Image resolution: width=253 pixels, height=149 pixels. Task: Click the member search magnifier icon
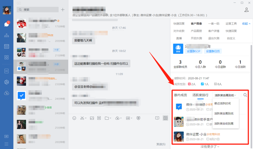pos(245,95)
